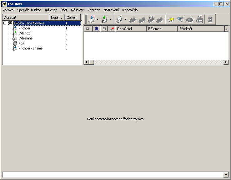The height and width of the screenshot is (180, 231).
Task: Click message list scroll right arrow
Action: [x=226, y=62]
